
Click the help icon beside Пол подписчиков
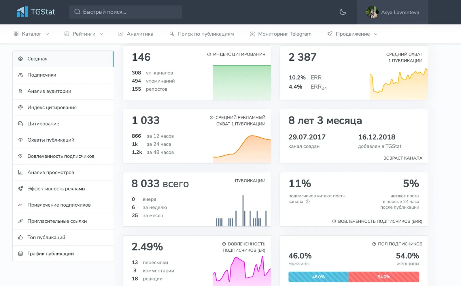pyautogui.click(x=374, y=244)
